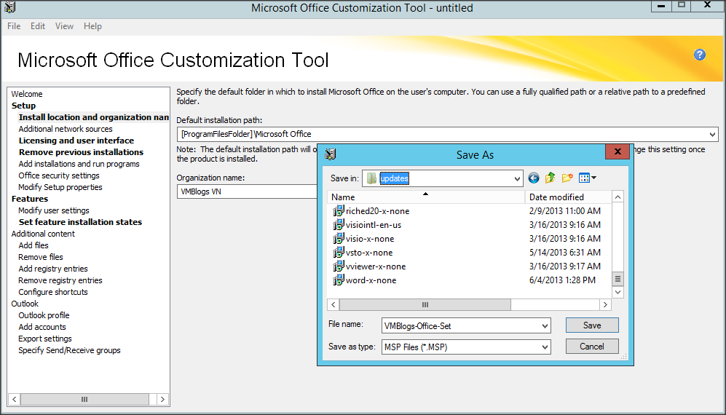726x415 pixels.
Task: Select the riched20-x-none file icon
Action: click(x=339, y=211)
